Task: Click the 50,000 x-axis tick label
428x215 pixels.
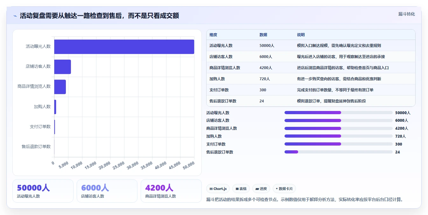Action: tap(188, 165)
